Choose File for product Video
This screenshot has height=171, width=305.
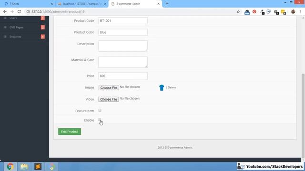pos(109,99)
